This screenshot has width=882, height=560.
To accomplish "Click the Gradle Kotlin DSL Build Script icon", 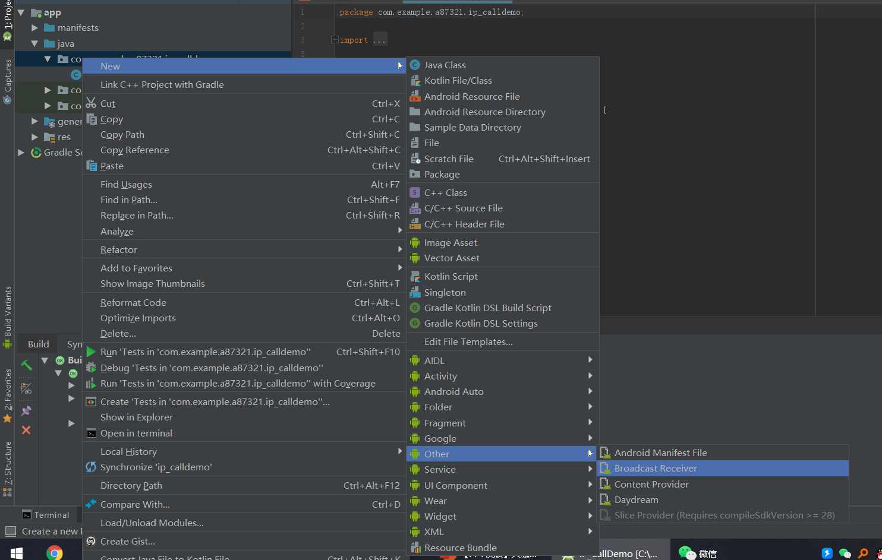I will (x=415, y=308).
